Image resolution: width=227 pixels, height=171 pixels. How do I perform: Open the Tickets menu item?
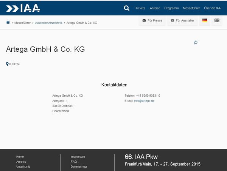[140, 8]
